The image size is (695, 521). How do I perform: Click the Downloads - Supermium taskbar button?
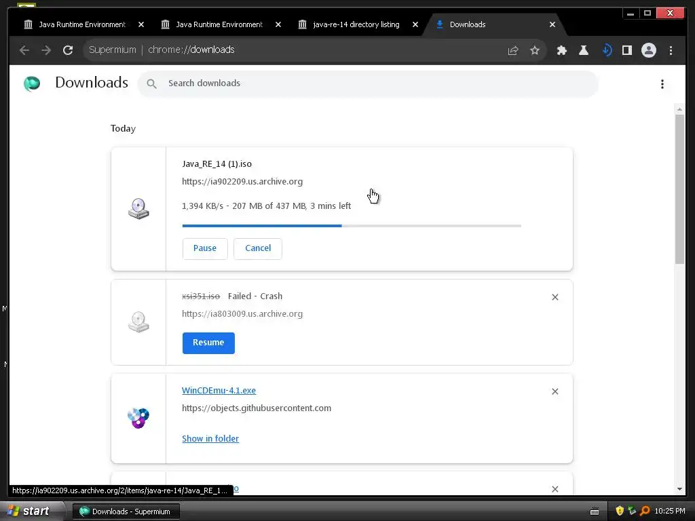click(126, 512)
